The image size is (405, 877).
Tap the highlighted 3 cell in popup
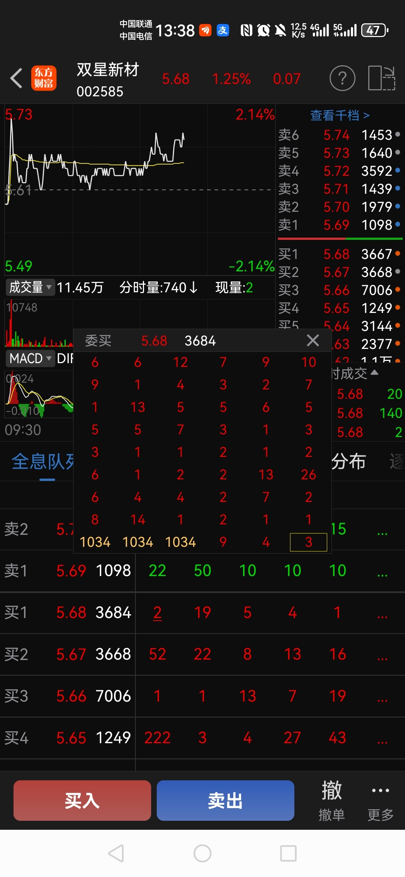[309, 542]
